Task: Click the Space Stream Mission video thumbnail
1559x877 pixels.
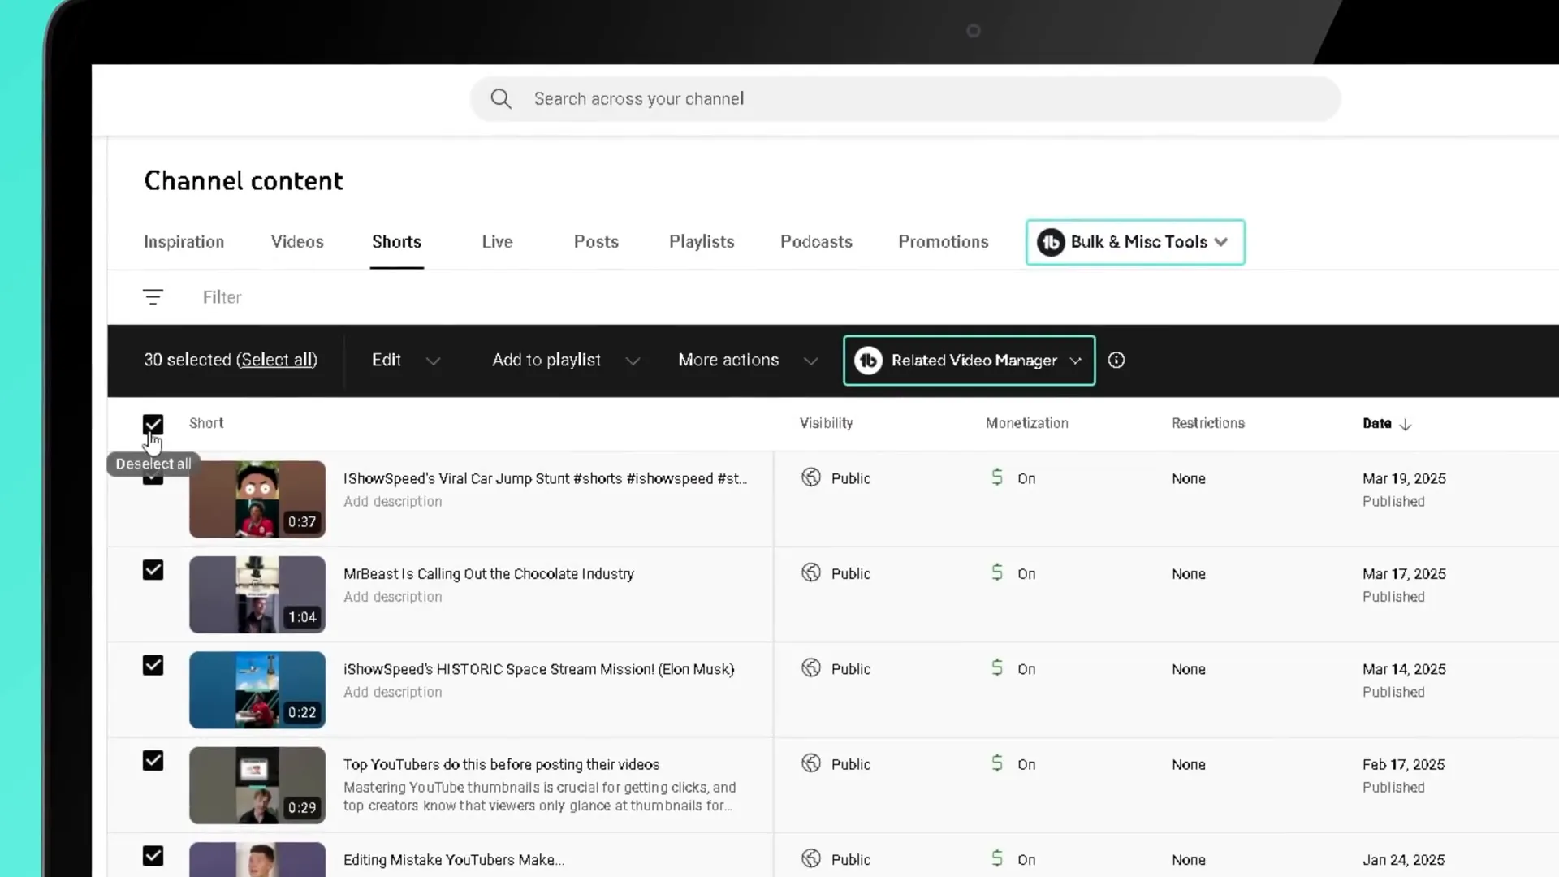Action: click(x=257, y=689)
